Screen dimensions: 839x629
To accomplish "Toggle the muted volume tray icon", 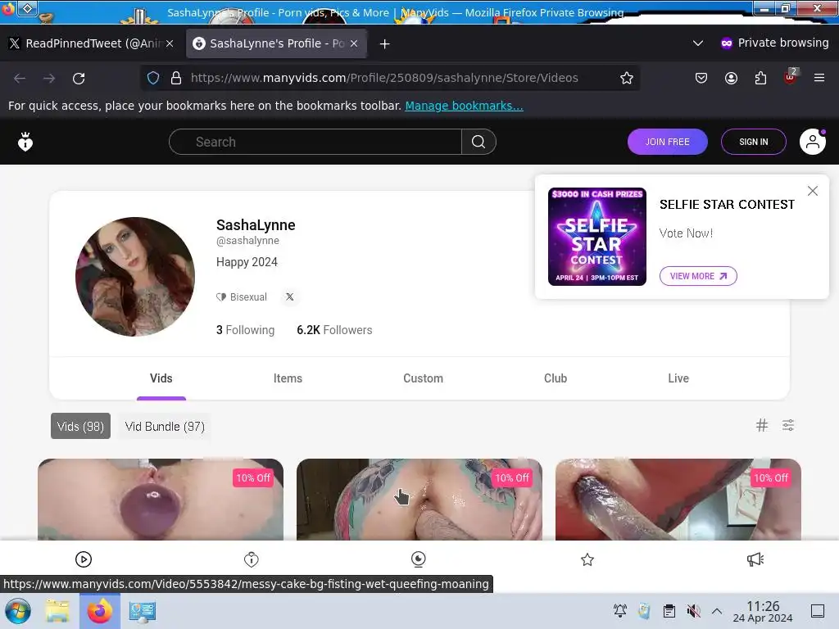I will tap(693, 611).
